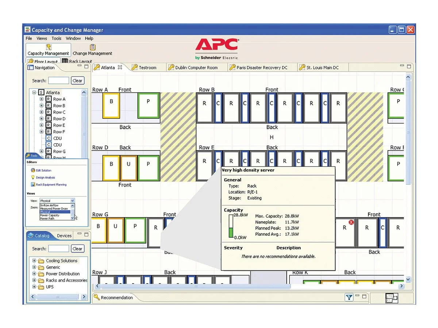Click the red alert badge on the Row K rack

[351, 222]
